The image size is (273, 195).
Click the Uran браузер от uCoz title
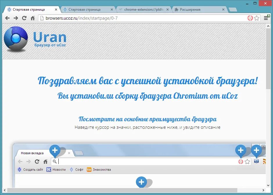tap(50, 39)
